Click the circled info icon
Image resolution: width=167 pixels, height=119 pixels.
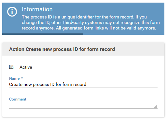(12, 12)
